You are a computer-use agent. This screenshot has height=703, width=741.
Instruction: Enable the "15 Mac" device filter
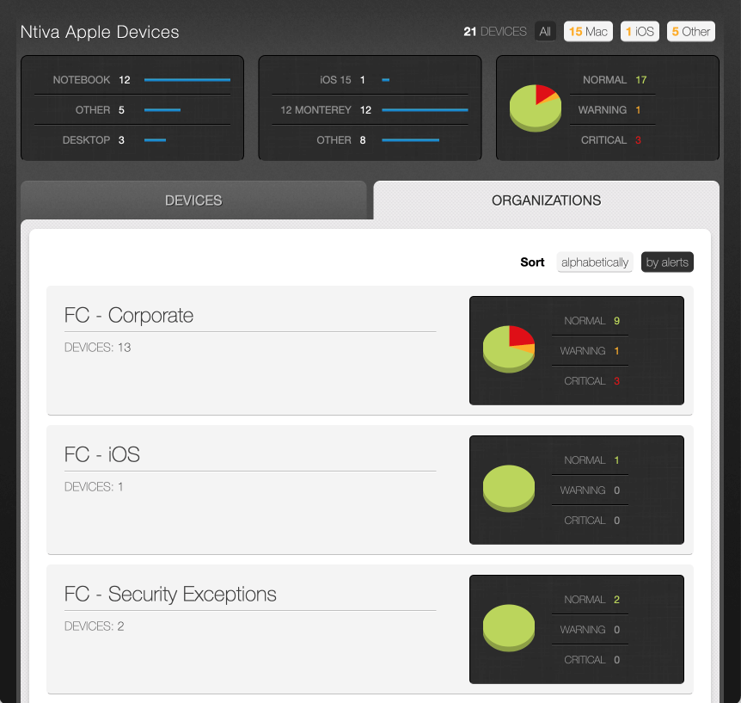[588, 31]
